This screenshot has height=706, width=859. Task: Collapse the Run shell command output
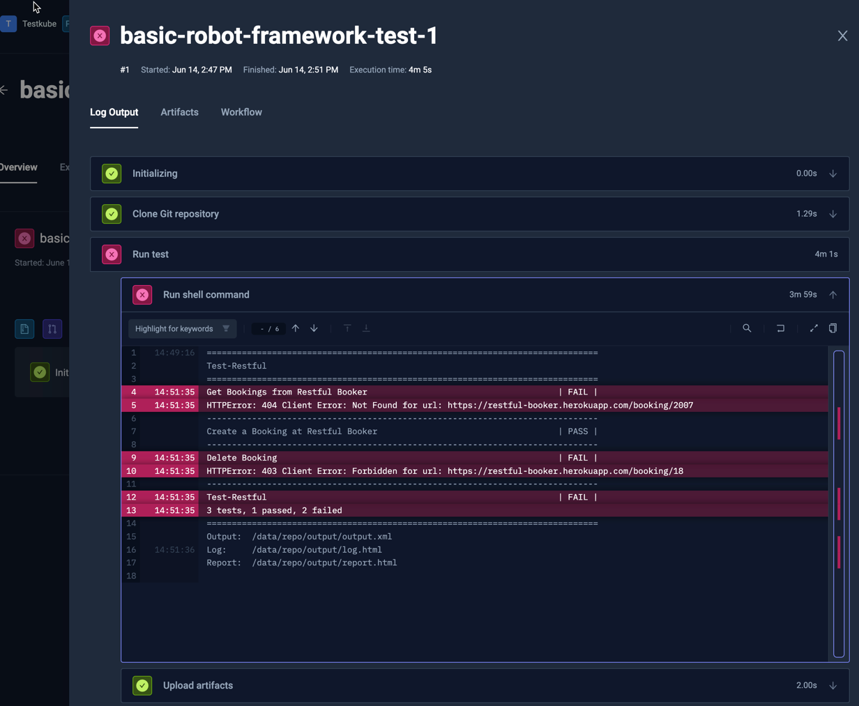coord(833,294)
